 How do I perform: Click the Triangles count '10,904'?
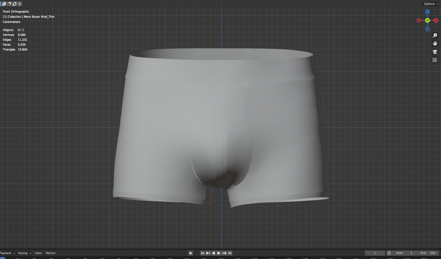(x=22, y=50)
